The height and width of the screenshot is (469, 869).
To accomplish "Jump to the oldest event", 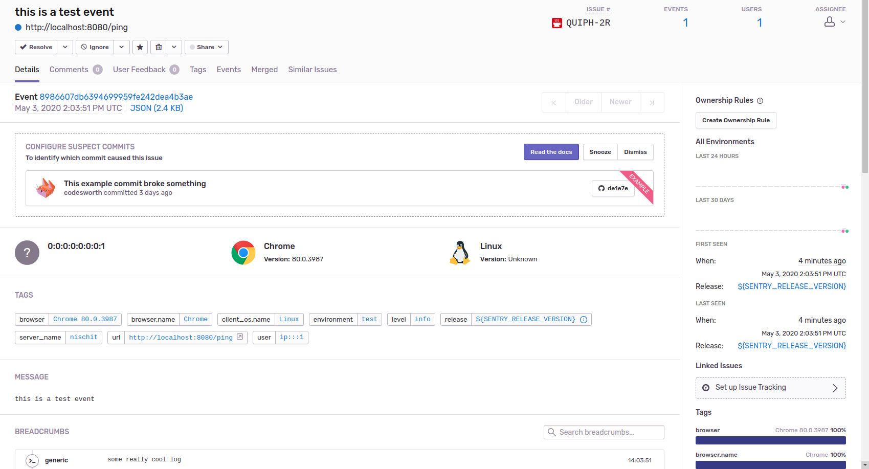I will 554,102.
